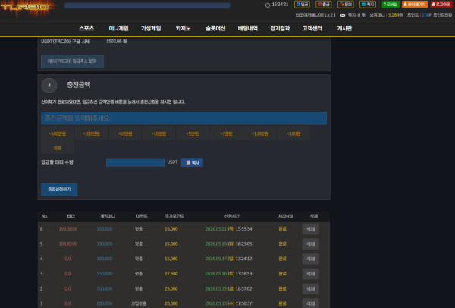Open the 쪽지 message icon button
The image size is (455, 308).
368,5
